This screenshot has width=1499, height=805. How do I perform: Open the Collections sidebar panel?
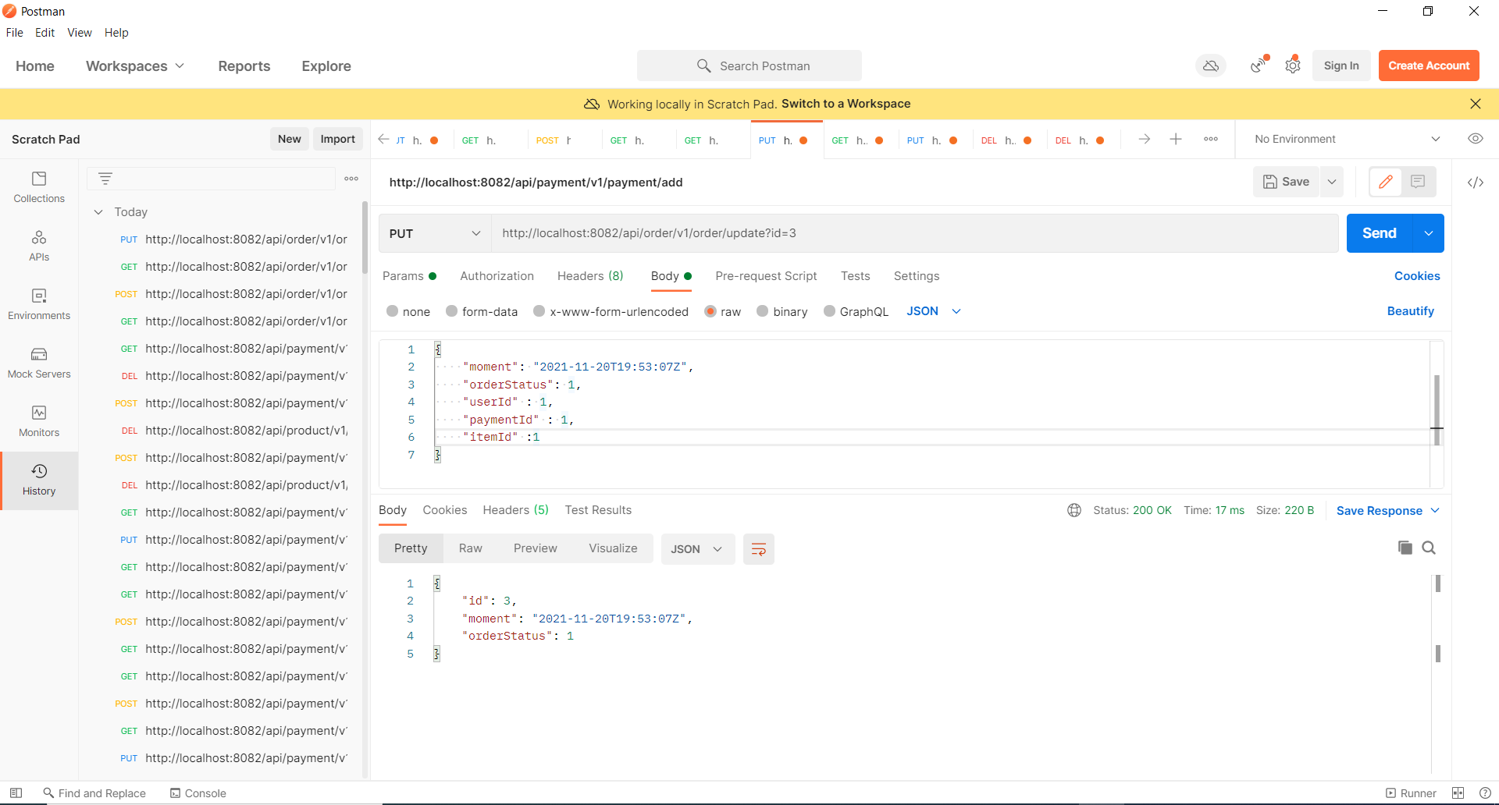point(39,187)
